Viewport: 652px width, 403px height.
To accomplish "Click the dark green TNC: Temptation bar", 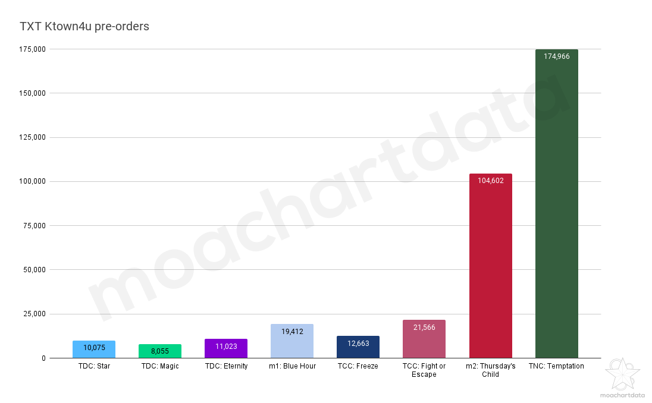I will tap(557, 203).
